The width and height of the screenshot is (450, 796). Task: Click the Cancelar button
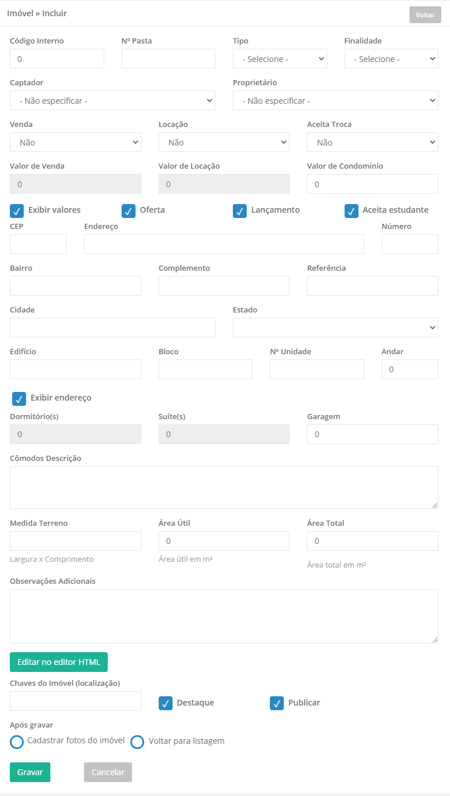108,772
